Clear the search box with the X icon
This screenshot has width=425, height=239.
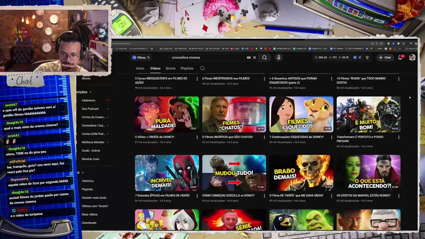tap(254, 57)
